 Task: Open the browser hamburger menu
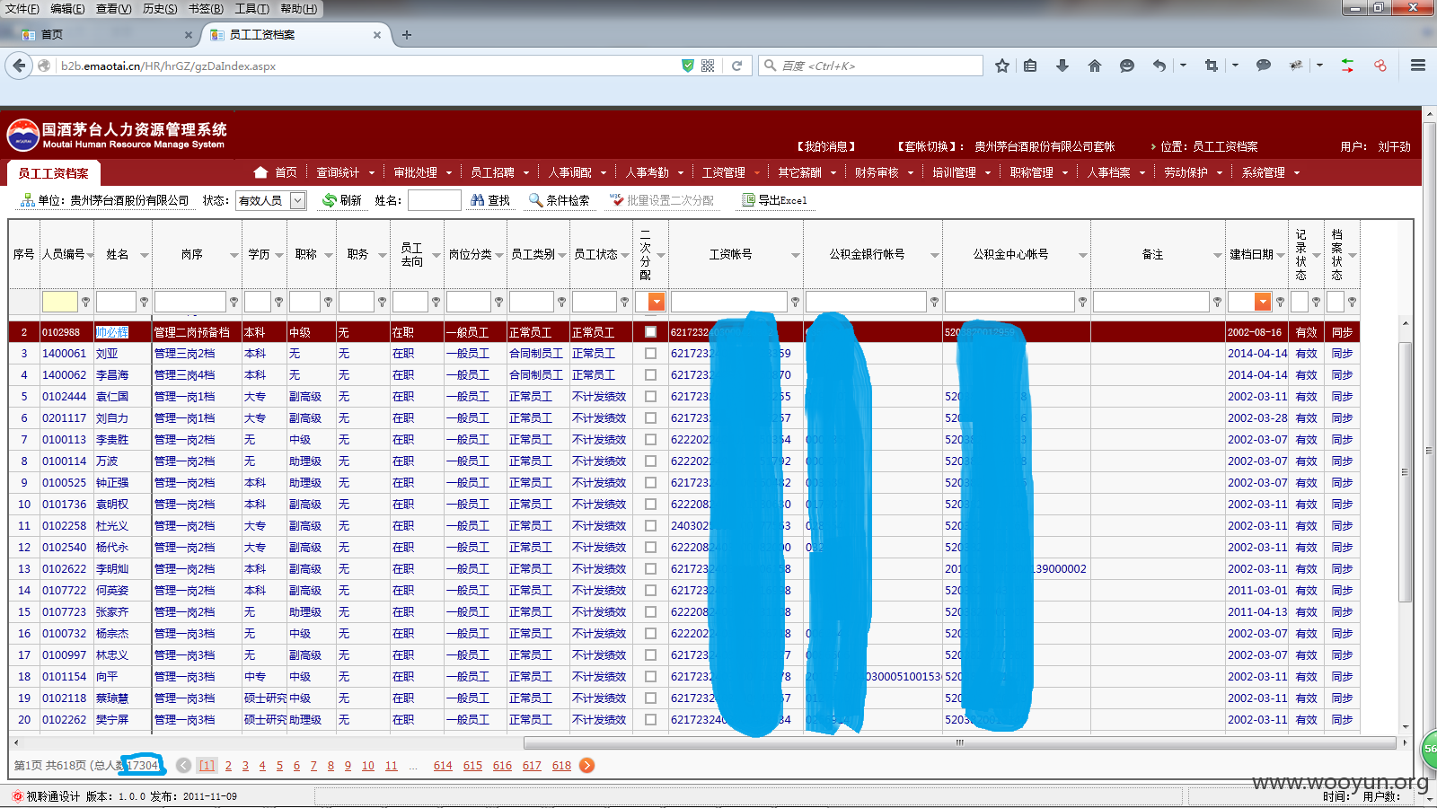tap(1418, 66)
